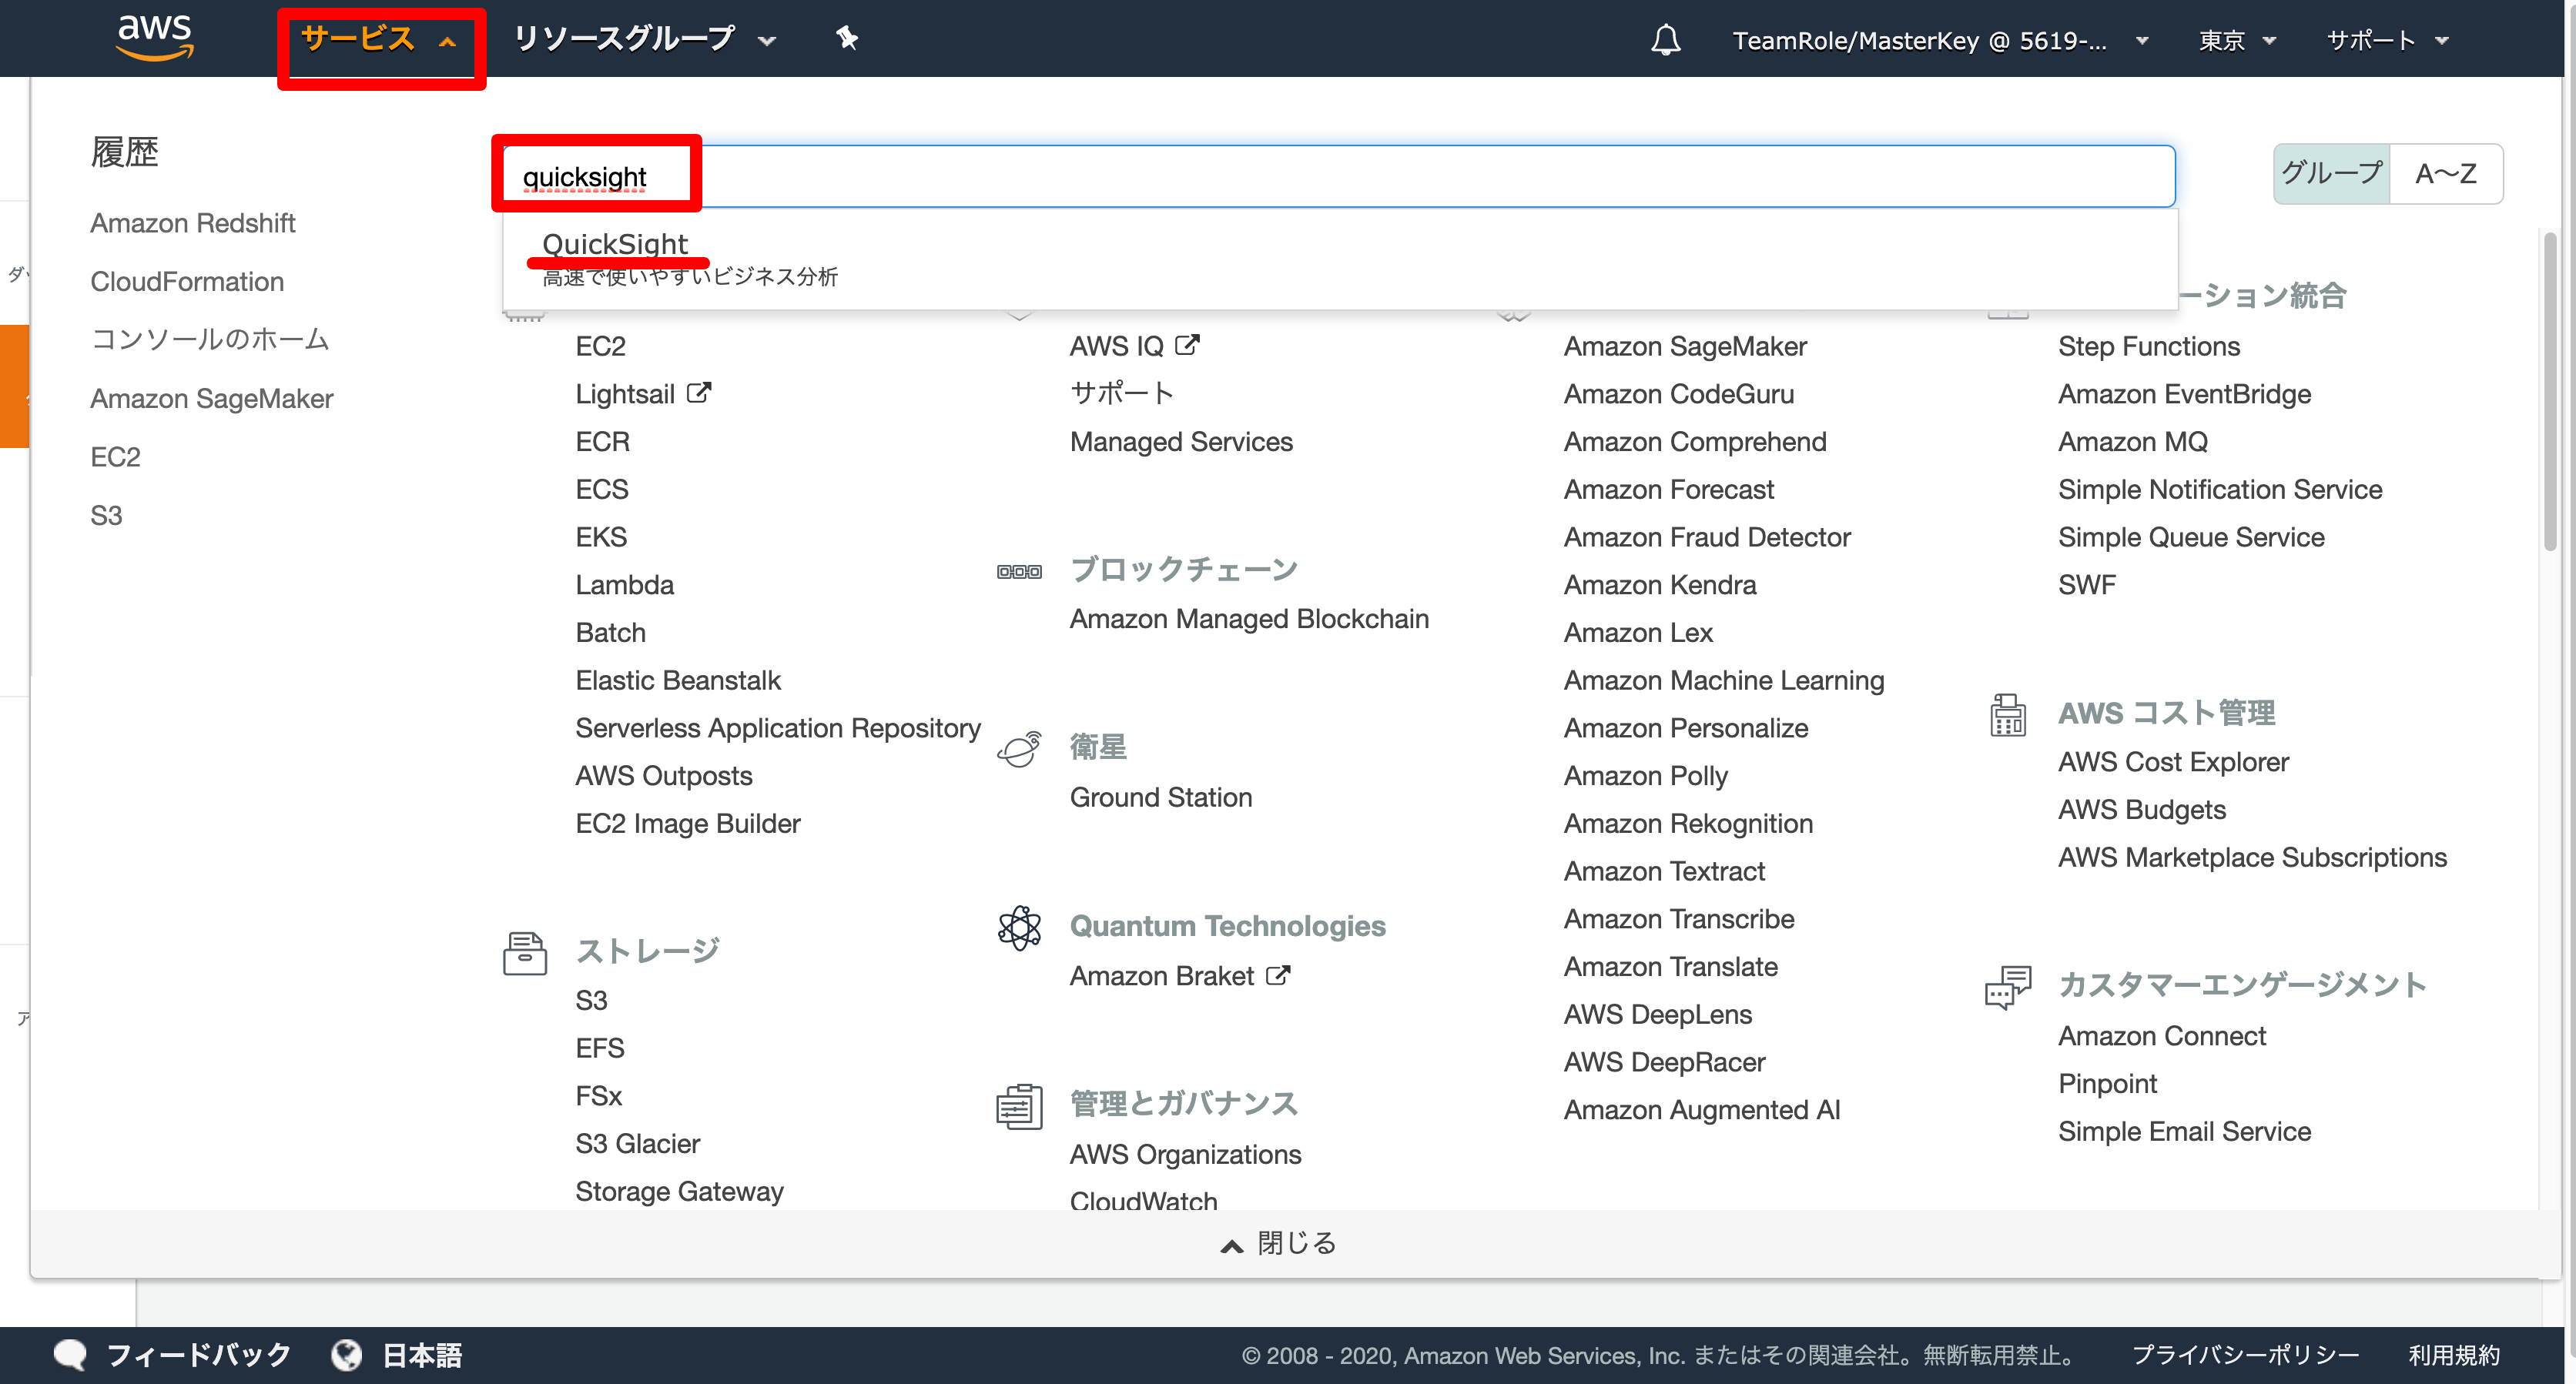This screenshot has height=1384, width=2576.
Task: Open Serverless Application Repository
Action: pos(778,728)
